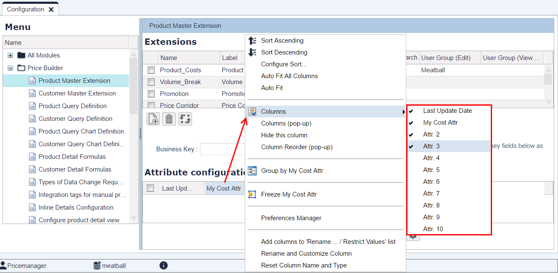Screen dimensions: 558x273
Task: Click the Columns grid icon in the context menu
Action: point(252,111)
